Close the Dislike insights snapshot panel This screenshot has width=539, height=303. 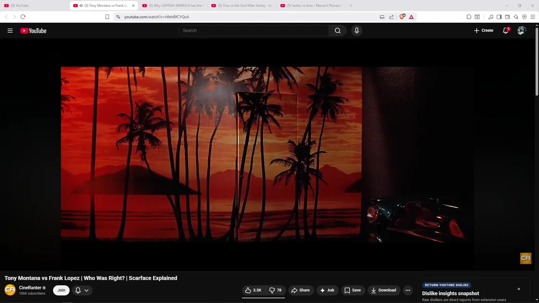[x=519, y=289]
